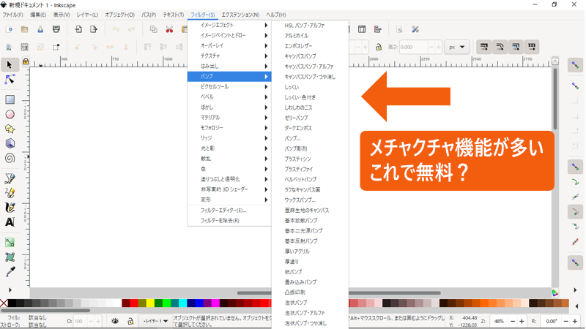Click the Save document icon

tap(40, 29)
